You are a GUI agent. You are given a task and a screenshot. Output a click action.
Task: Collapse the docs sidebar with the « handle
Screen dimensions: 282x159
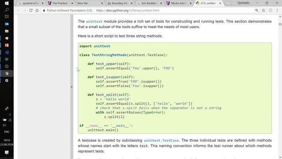pyautogui.click(x=72, y=87)
